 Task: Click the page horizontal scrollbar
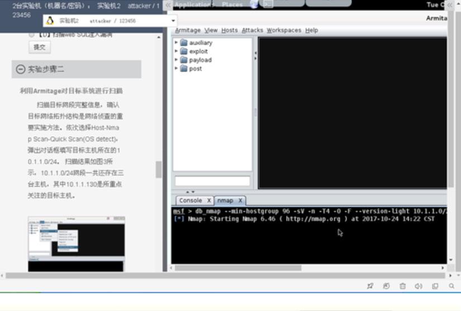[225, 275]
